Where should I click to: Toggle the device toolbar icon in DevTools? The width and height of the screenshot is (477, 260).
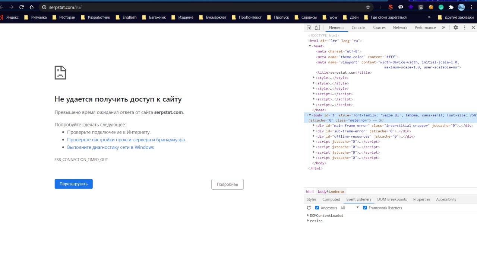point(317,28)
